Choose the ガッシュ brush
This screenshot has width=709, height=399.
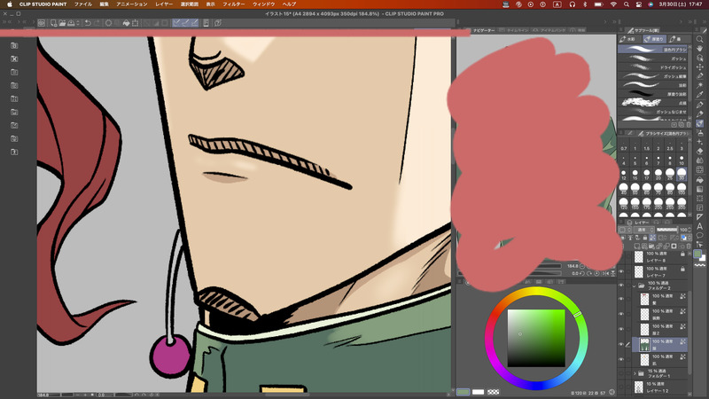click(x=652, y=59)
